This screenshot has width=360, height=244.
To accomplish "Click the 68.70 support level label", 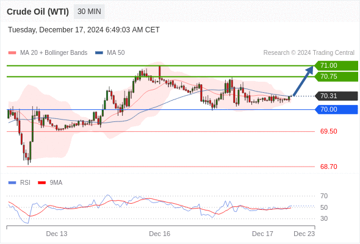I will tap(329, 167).
